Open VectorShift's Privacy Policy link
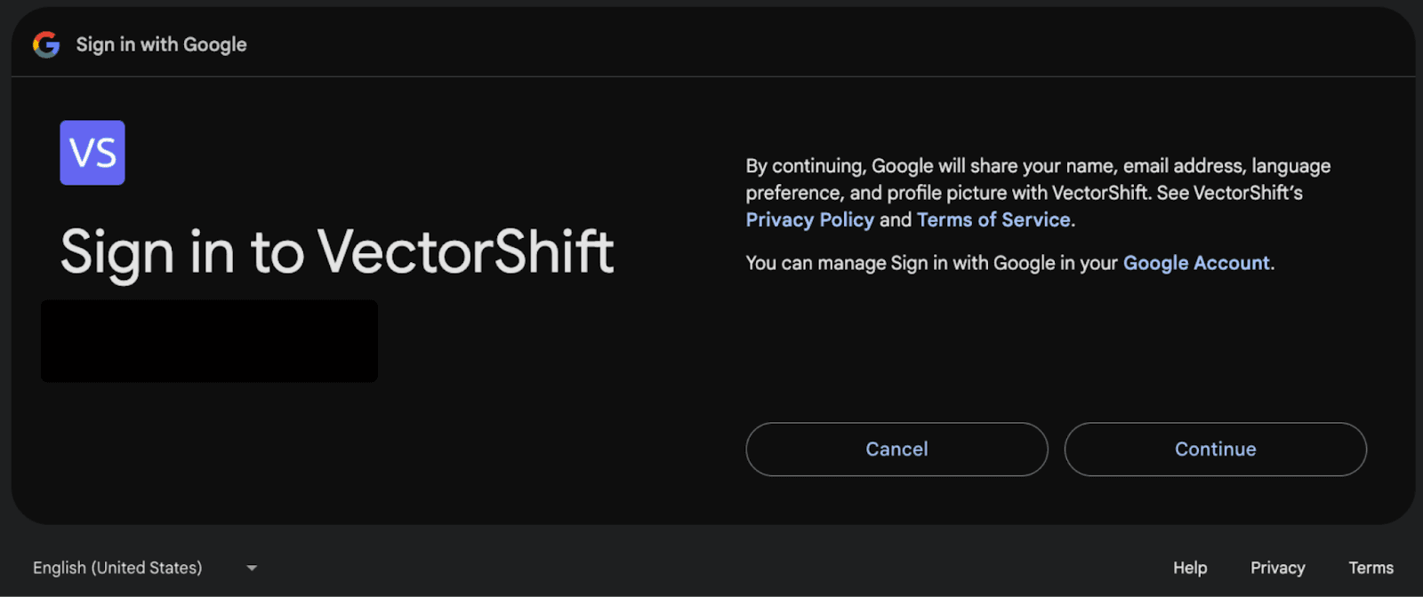This screenshot has height=597, width=1423. (809, 219)
